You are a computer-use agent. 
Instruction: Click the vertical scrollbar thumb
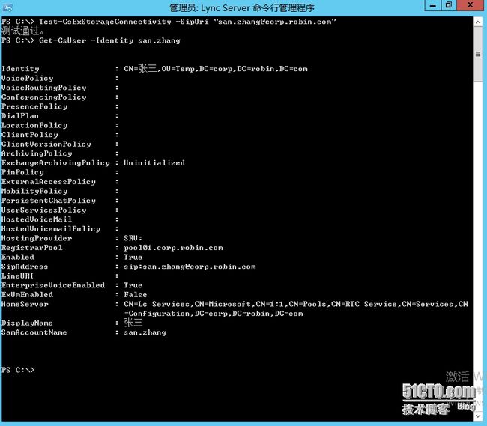[478, 54]
